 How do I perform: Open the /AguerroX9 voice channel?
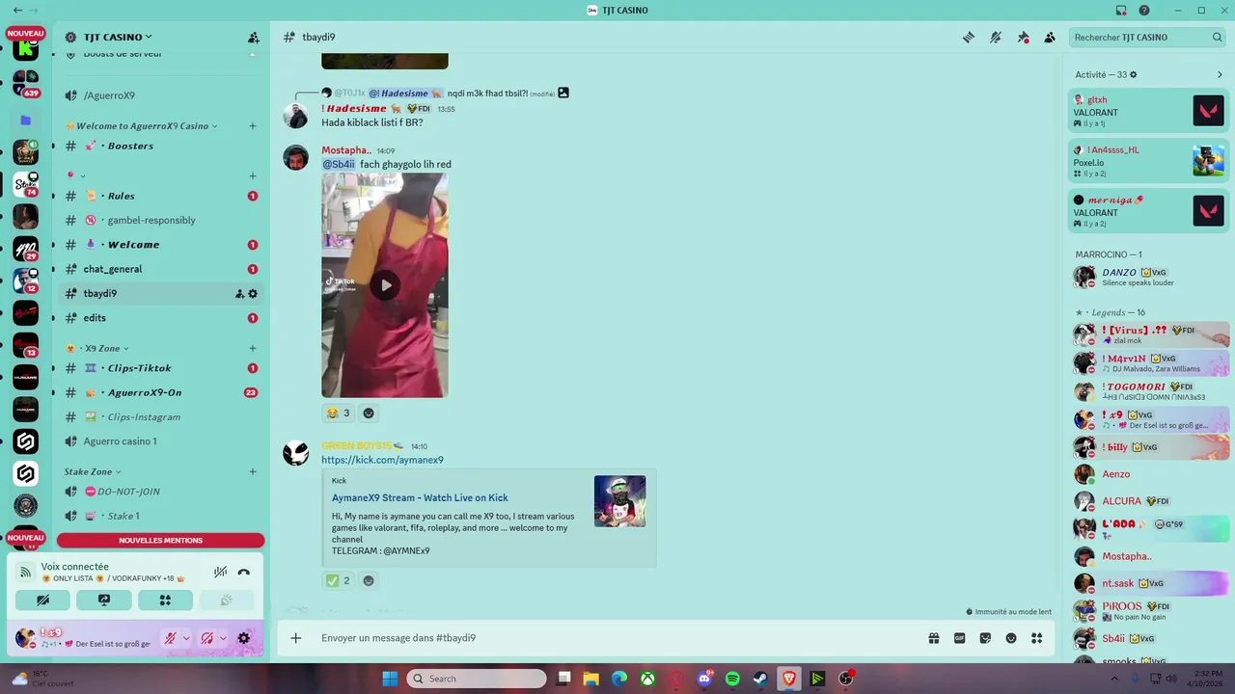coord(160,95)
